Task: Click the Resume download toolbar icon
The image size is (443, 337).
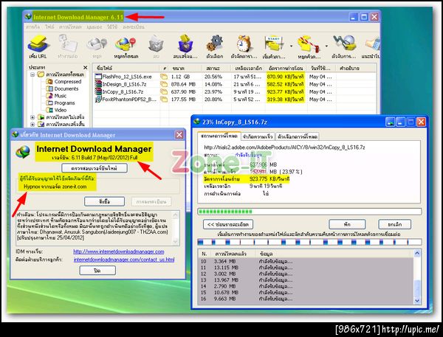Action: click(x=68, y=44)
